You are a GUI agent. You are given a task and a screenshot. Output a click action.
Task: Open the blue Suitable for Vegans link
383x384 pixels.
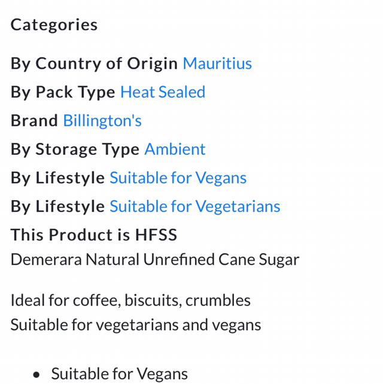178,178
